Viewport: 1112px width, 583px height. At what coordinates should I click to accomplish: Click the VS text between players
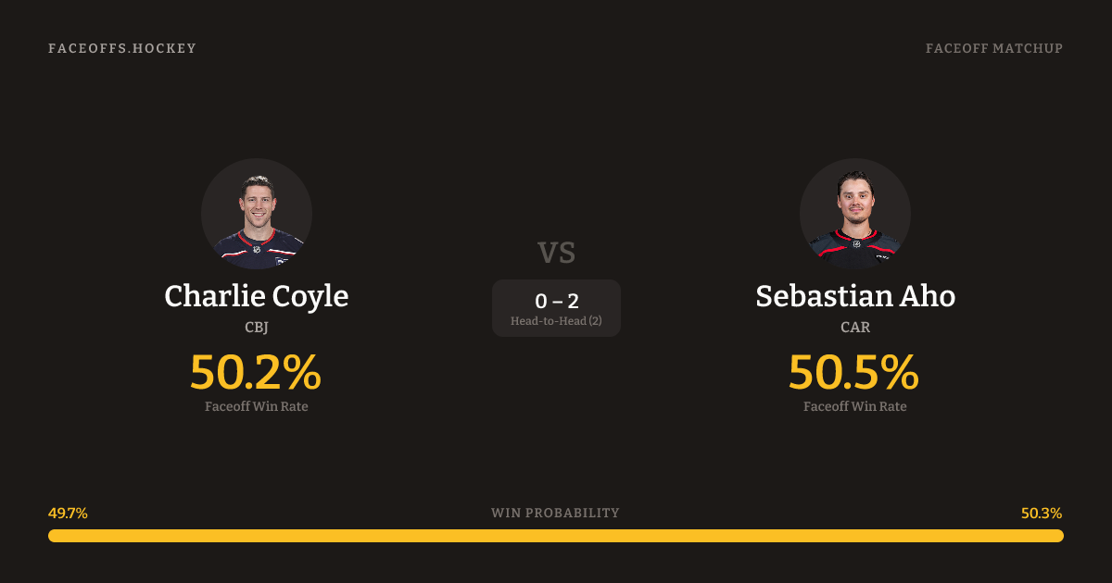(x=556, y=252)
